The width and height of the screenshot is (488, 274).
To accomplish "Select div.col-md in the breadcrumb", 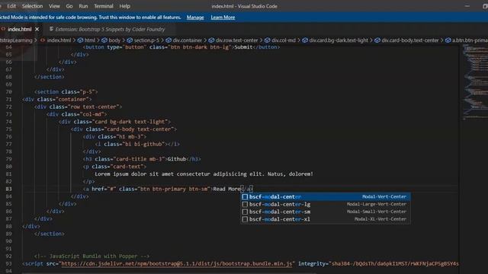I will click(284, 40).
